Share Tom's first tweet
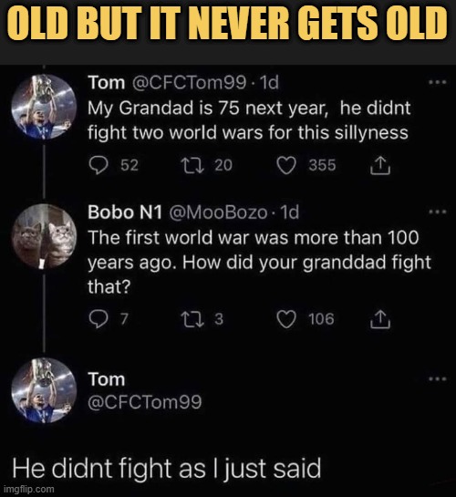 (x=380, y=165)
